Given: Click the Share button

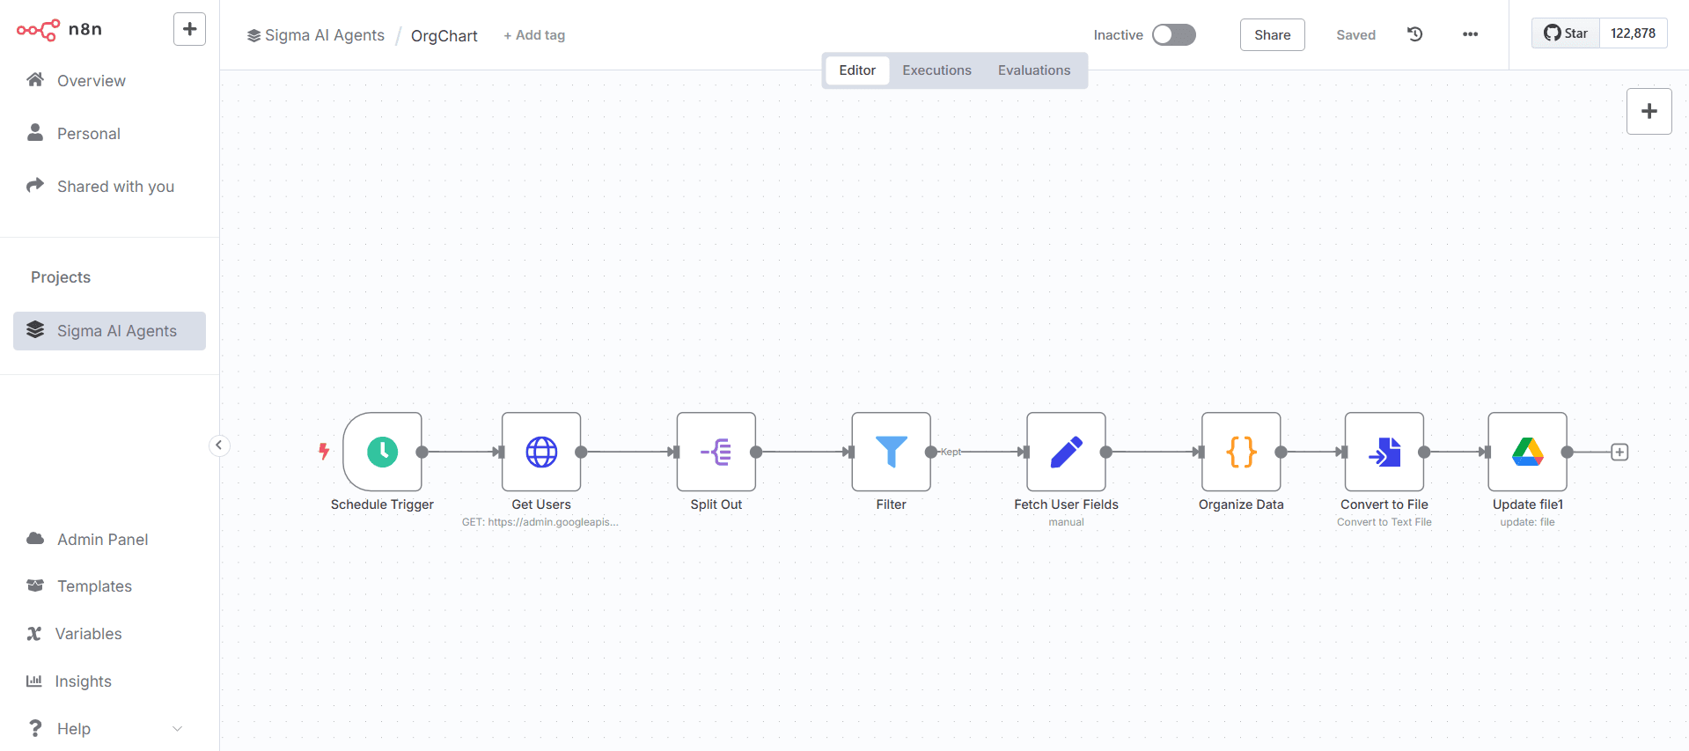Looking at the screenshot, I should point(1272,34).
